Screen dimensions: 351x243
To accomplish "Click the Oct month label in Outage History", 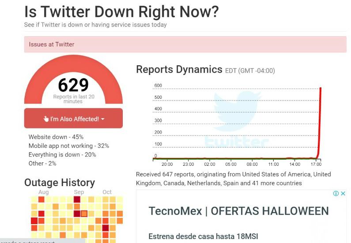I will pyautogui.click(x=107, y=192).
